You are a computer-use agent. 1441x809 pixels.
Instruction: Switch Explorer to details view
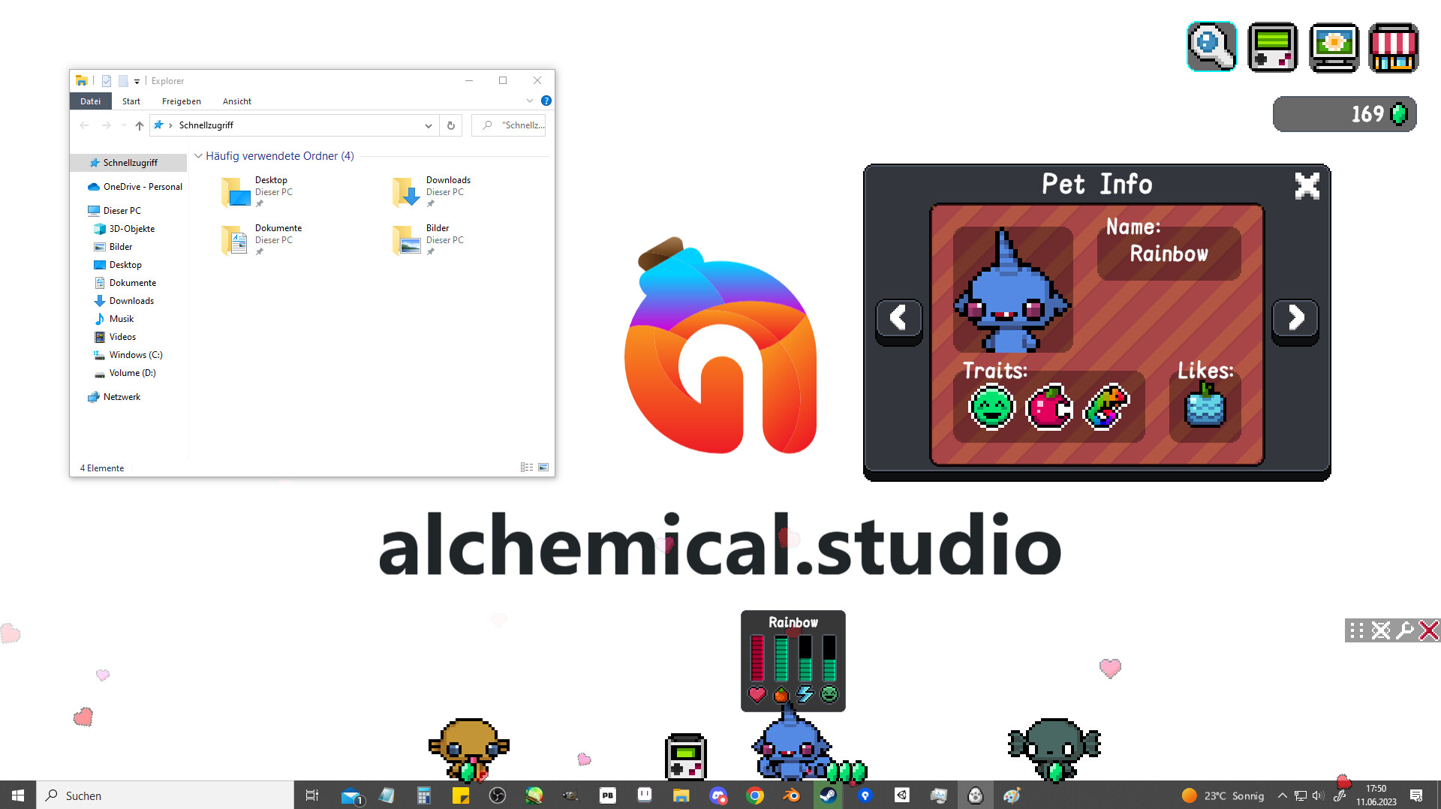pyautogui.click(x=527, y=467)
